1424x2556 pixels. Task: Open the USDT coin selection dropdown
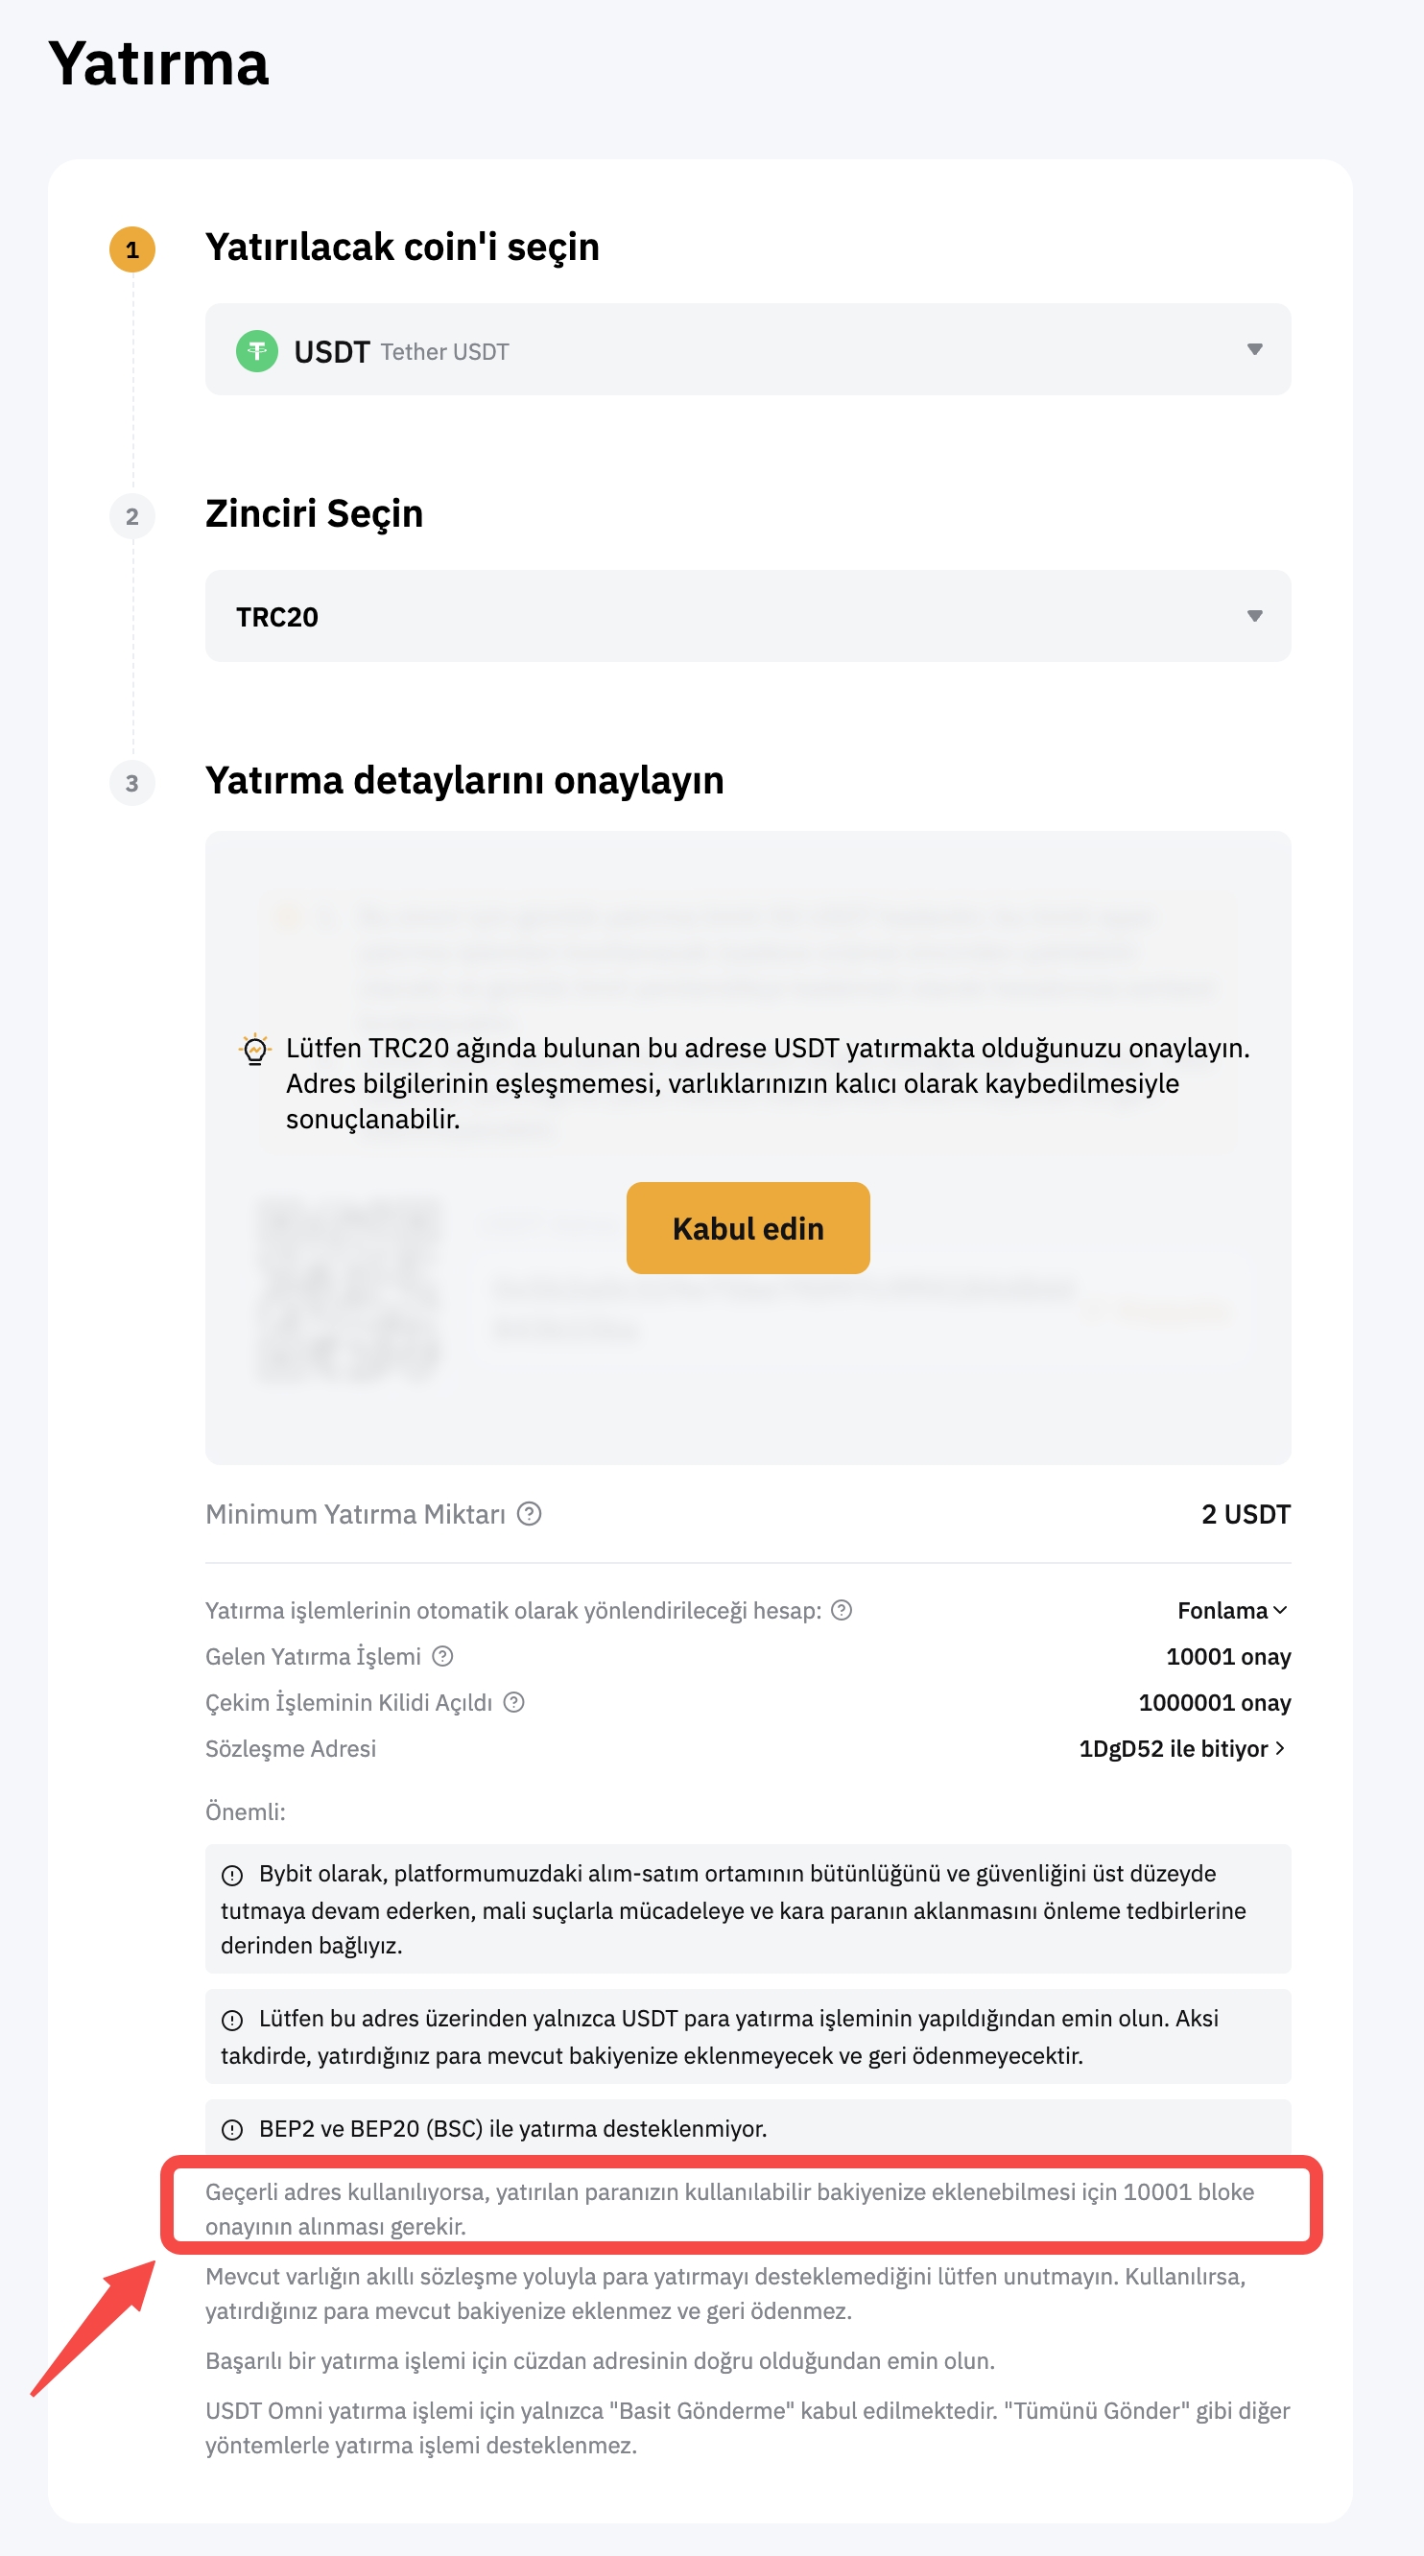coord(747,350)
